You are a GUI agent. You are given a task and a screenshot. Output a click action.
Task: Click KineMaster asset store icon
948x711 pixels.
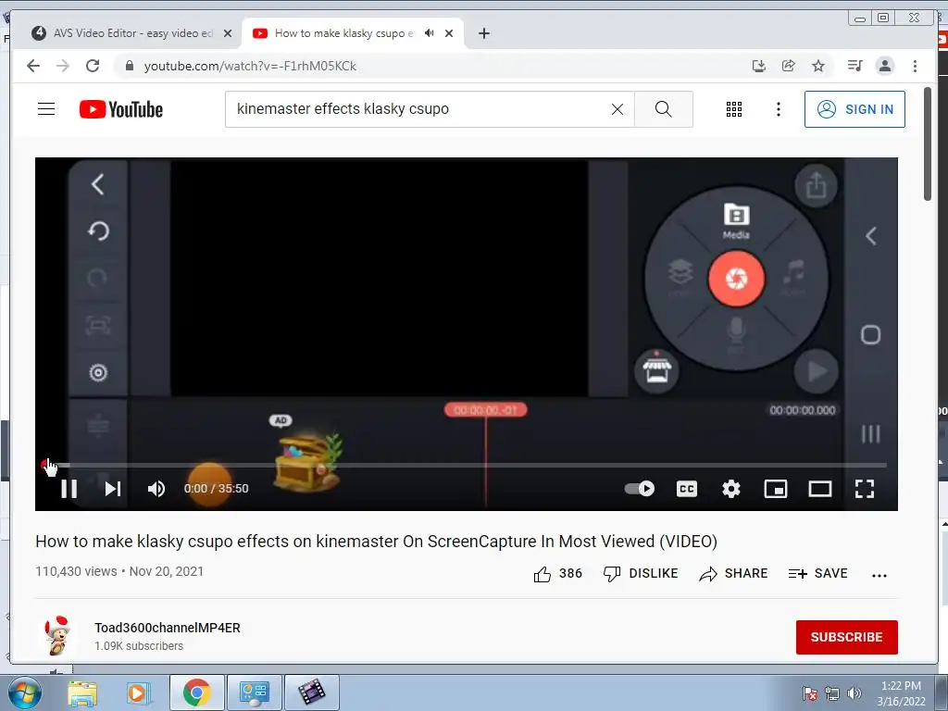[656, 370]
